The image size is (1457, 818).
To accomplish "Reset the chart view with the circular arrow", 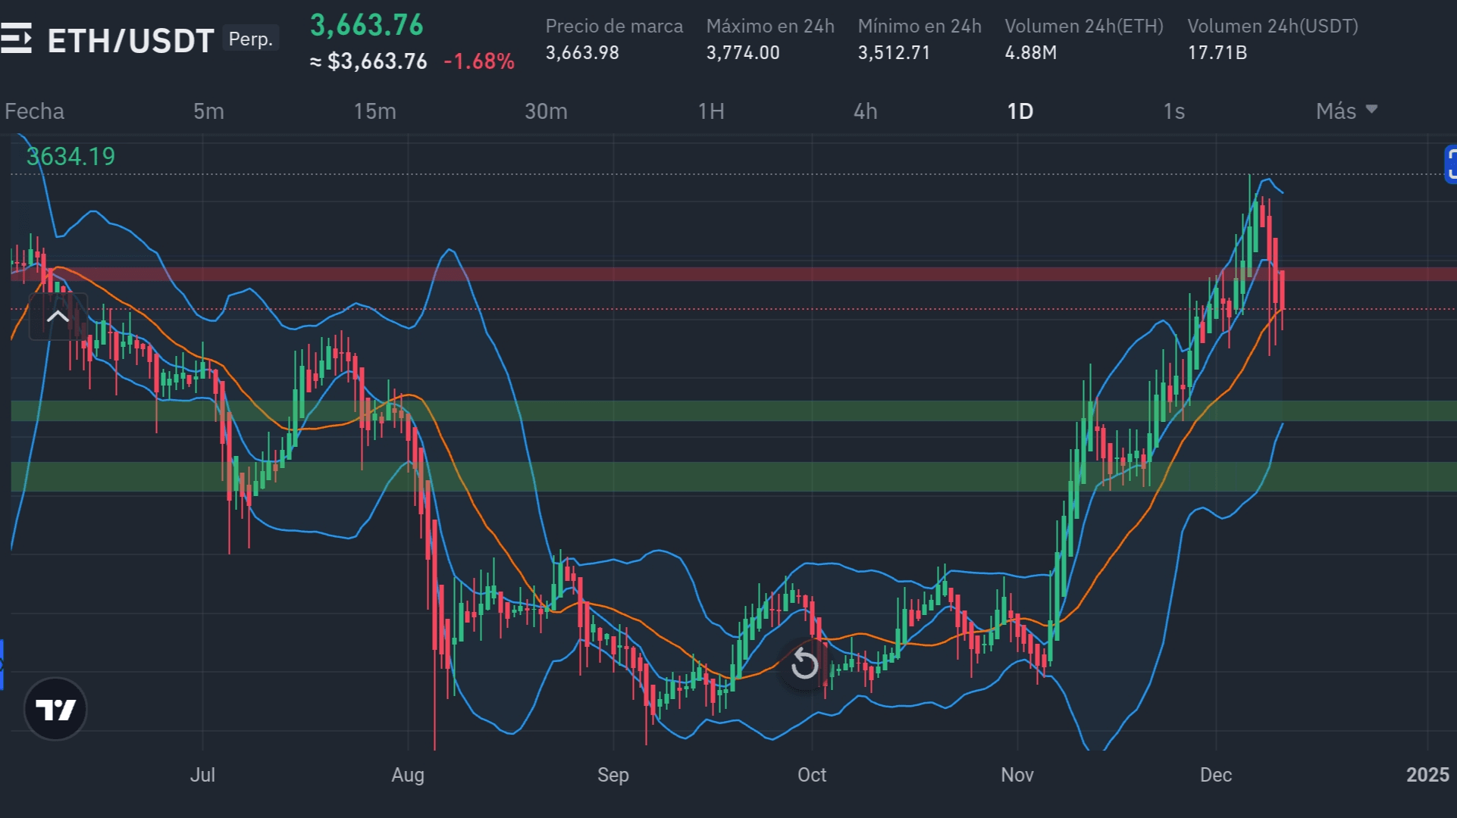I will coord(804,666).
